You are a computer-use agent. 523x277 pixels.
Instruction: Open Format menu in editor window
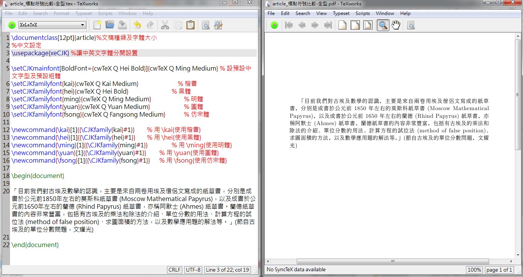tap(62, 13)
